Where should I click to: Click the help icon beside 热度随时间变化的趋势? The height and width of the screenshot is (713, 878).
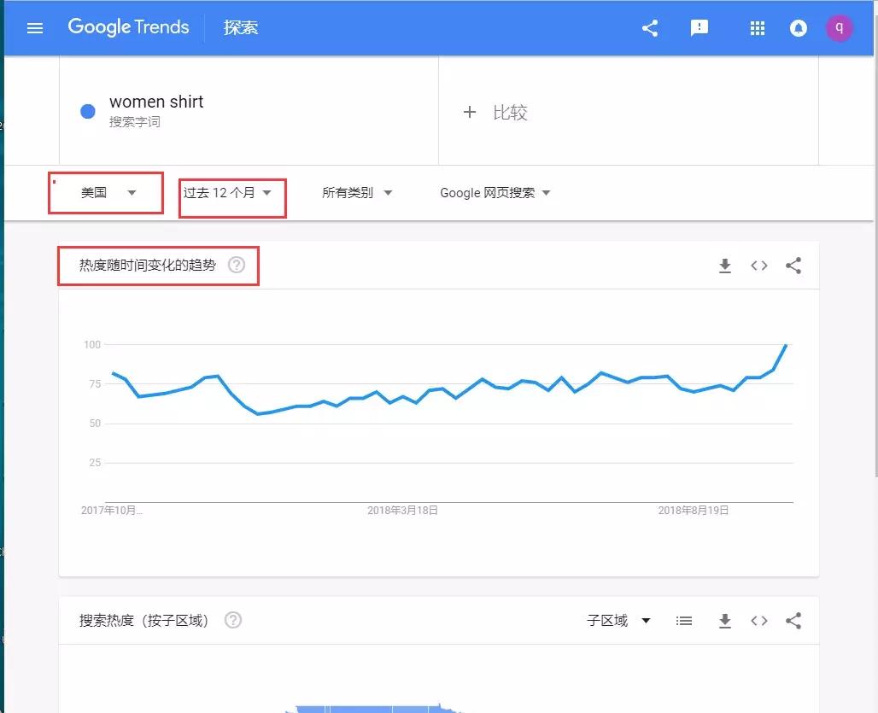pyautogui.click(x=237, y=266)
